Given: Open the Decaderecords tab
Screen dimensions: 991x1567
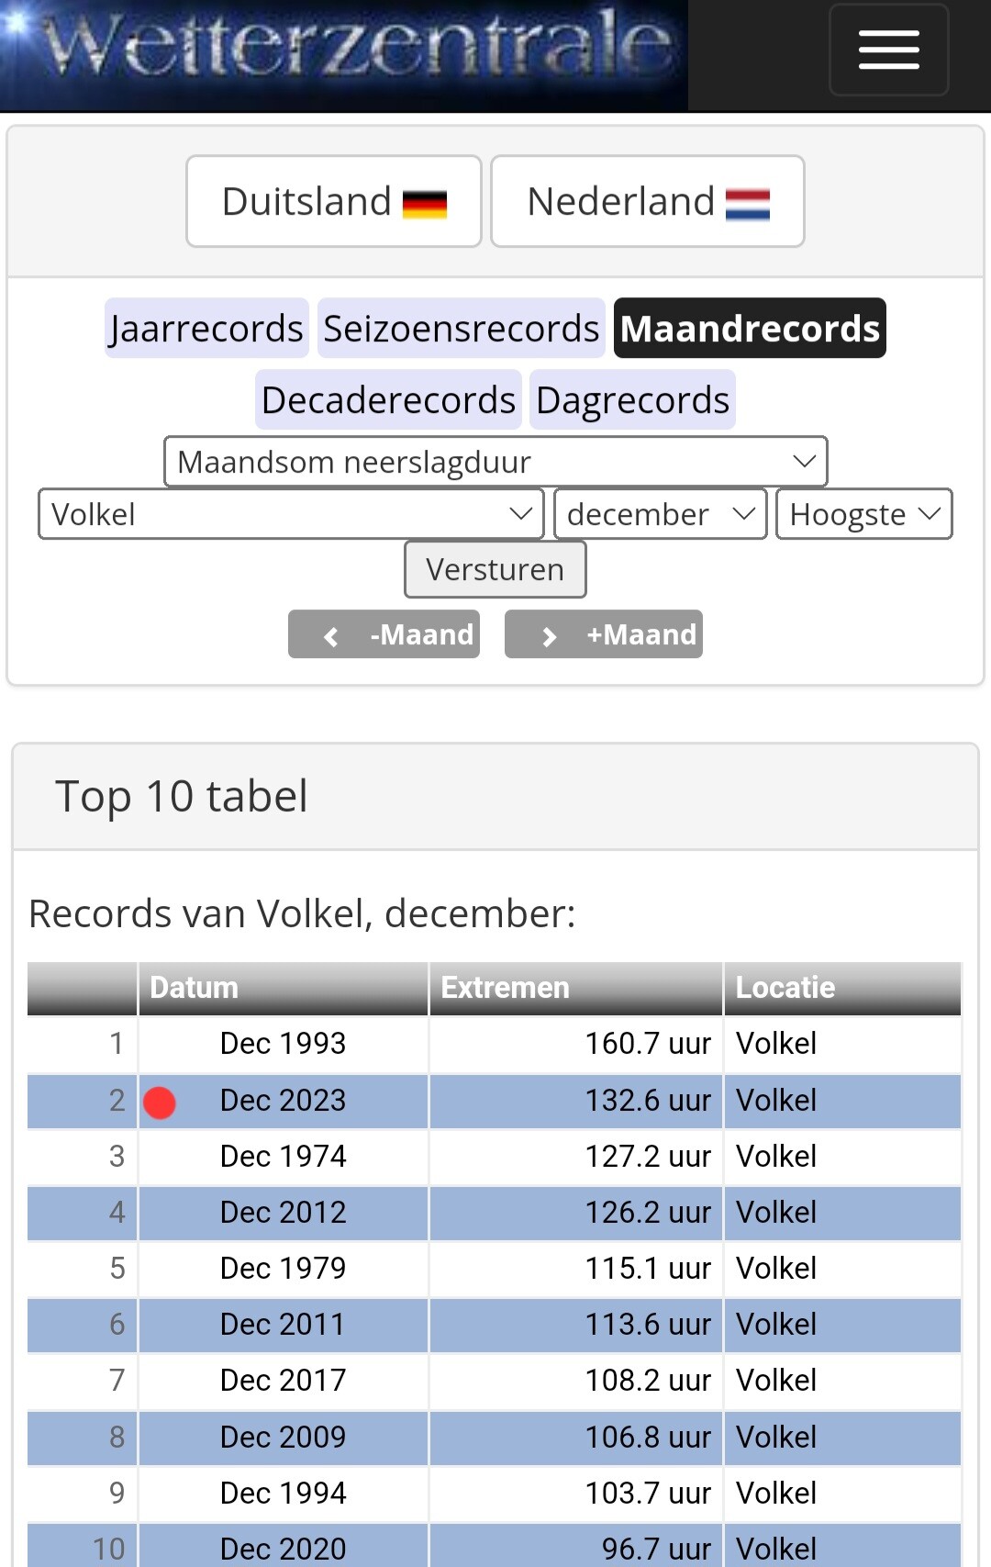Looking at the screenshot, I should point(388,400).
